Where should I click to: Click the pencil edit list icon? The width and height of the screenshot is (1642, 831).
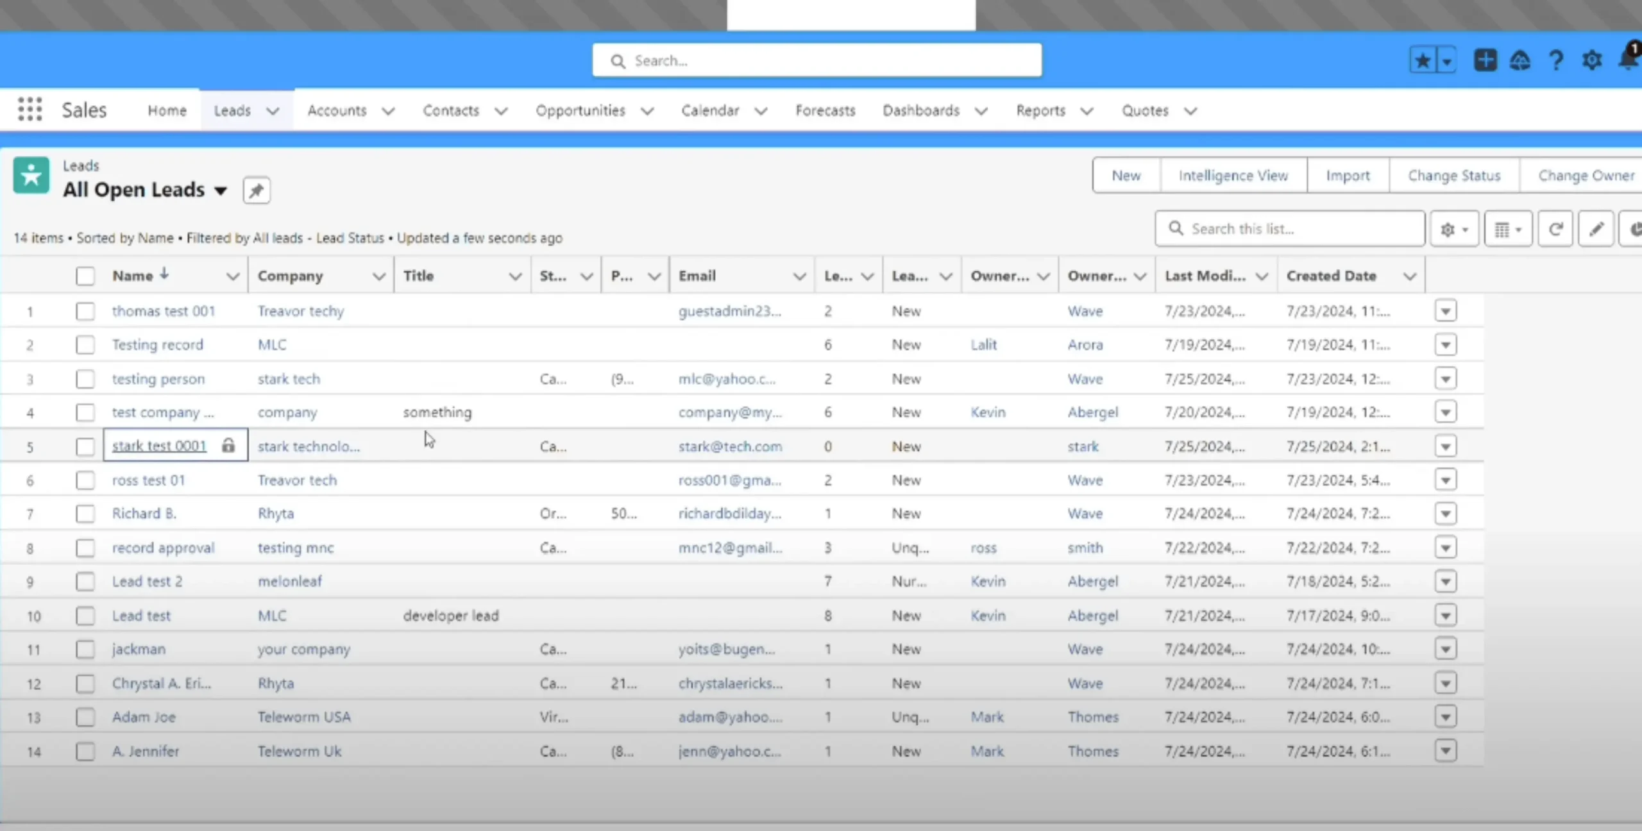click(1596, 230)
